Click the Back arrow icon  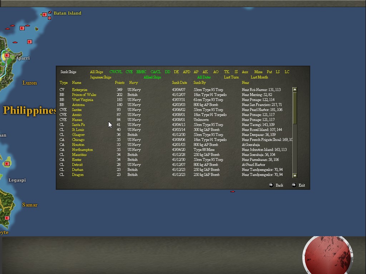[x=271, y=185]
